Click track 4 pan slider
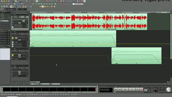 [20, 74]
